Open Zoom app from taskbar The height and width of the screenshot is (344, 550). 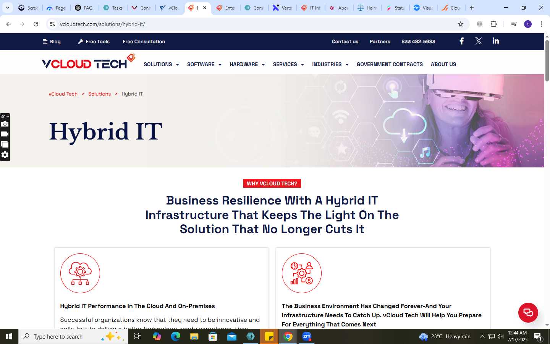coord(307,336)
